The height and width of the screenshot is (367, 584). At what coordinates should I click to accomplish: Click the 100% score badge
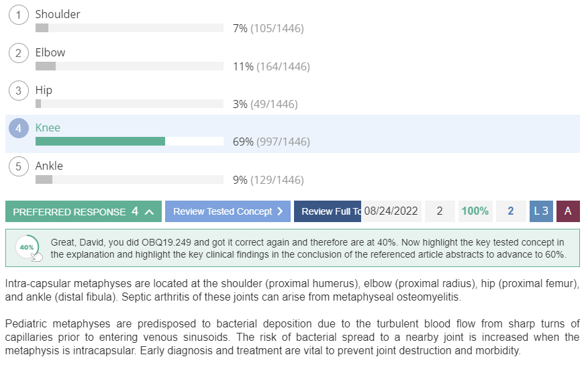tap(475, 211)
